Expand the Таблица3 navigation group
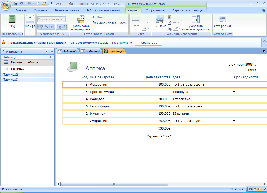Viewport: 267px width, 193px height. [50, 80]
